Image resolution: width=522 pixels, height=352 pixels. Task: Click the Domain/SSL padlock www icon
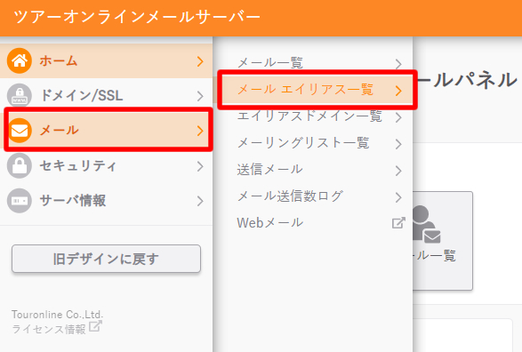click(x=20, y=95)
